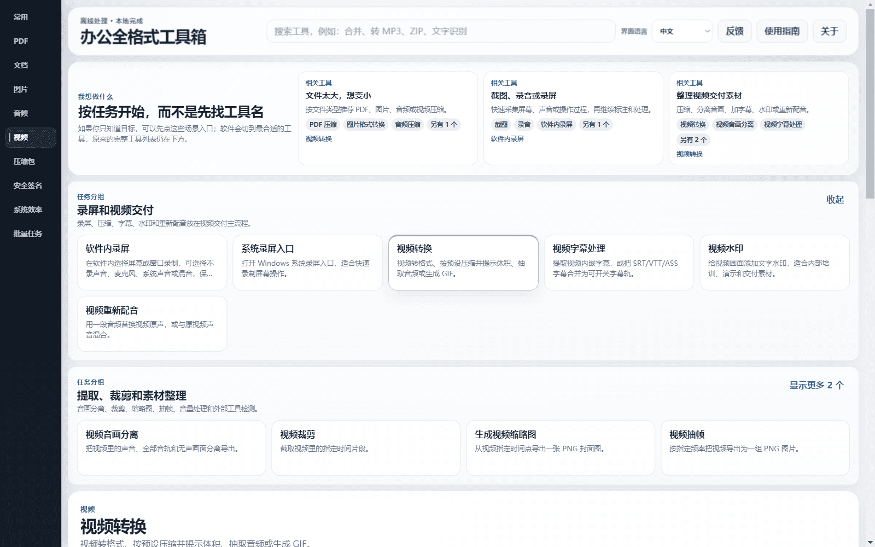
Task: Go to 安全签名 in the sidebar
Action: (x=31, y=185)
